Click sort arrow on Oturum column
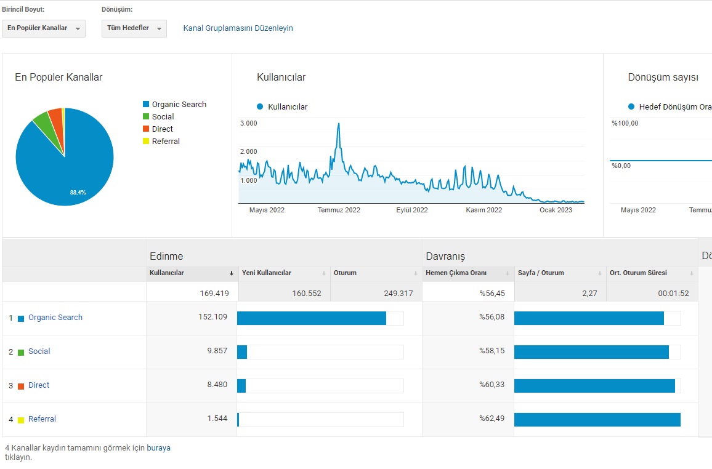712x469 pixels. tap(416, 273)
